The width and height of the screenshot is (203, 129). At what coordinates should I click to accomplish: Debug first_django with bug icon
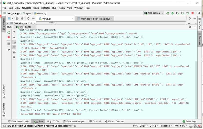[x=172, y=13]
